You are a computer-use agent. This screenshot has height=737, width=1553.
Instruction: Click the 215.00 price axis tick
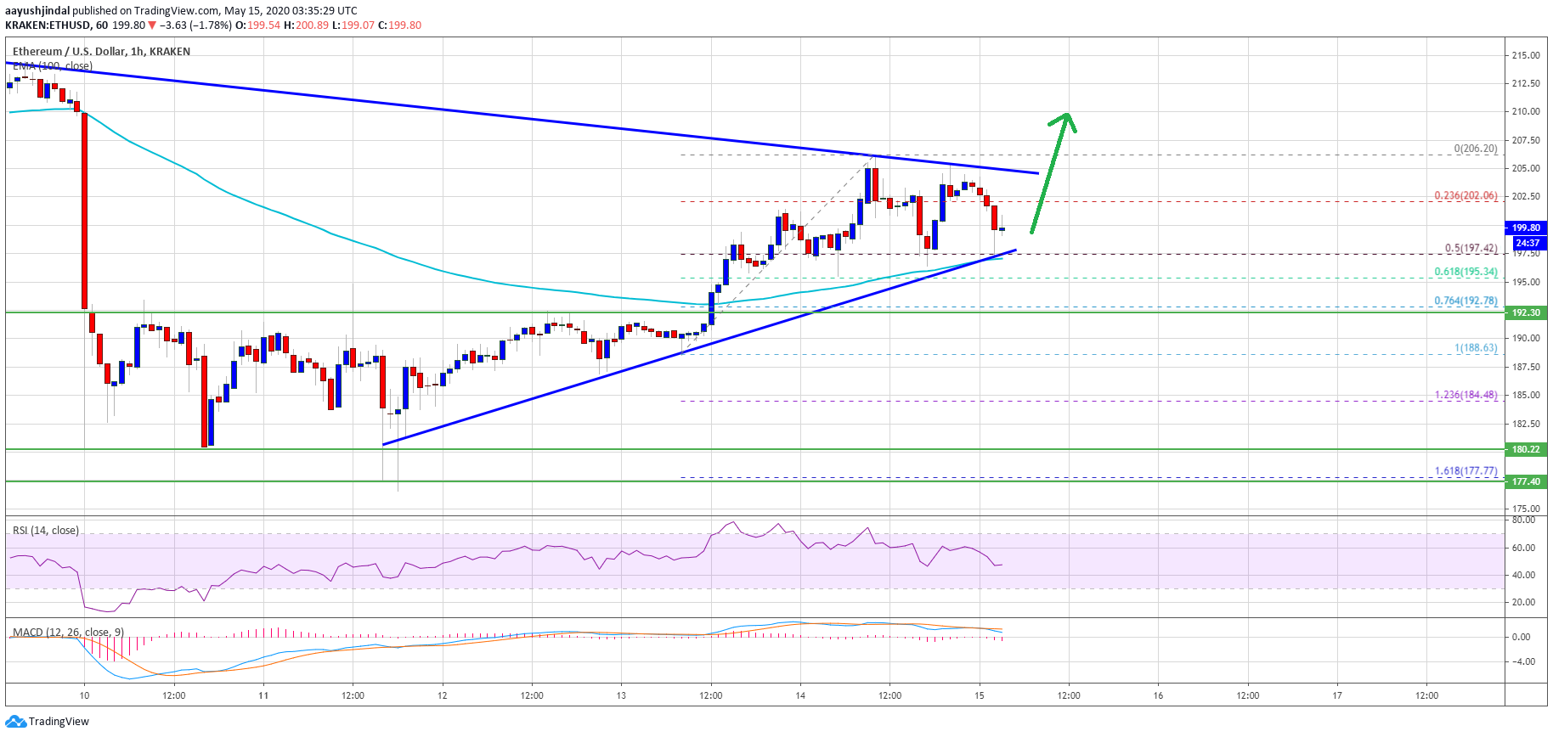click(1526, 55)
